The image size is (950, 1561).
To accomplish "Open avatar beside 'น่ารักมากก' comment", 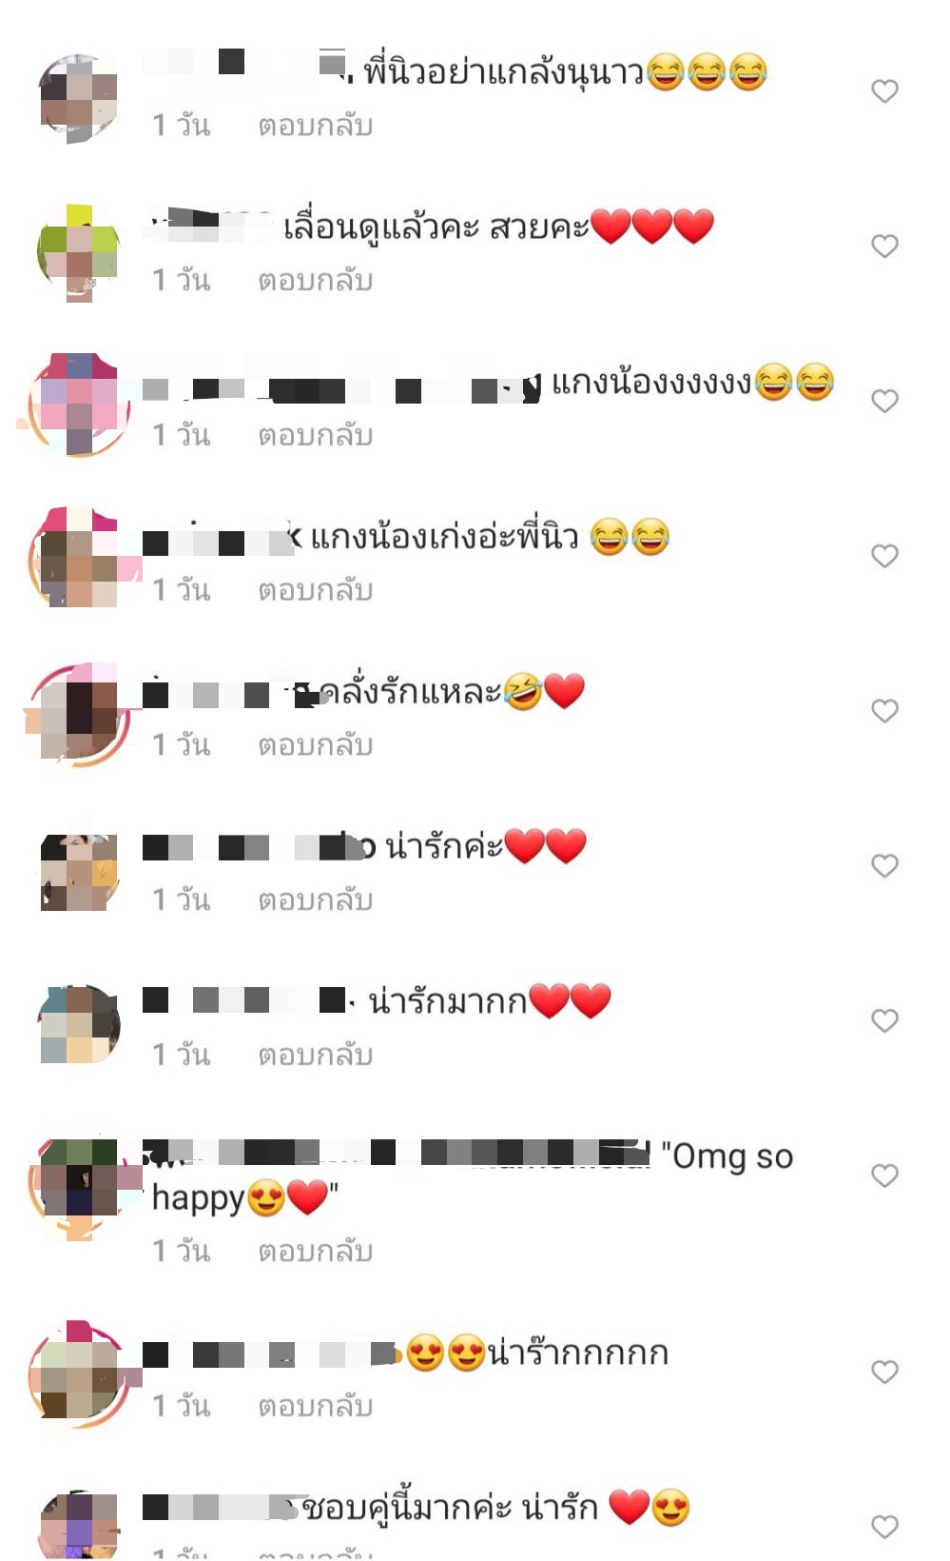I will pyautogui.click(x=79, y=1024).
